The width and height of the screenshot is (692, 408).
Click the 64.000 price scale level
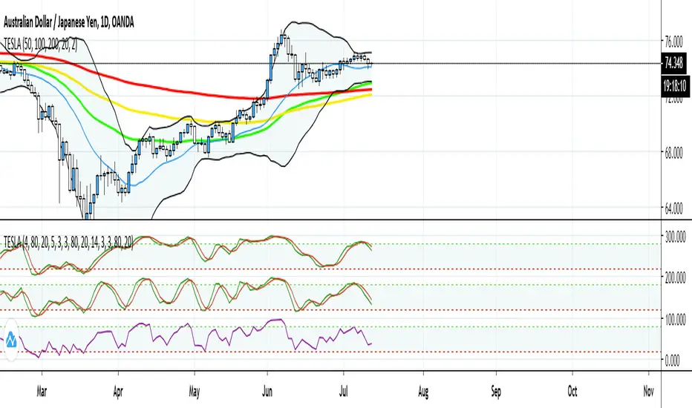tap(674, 208)
